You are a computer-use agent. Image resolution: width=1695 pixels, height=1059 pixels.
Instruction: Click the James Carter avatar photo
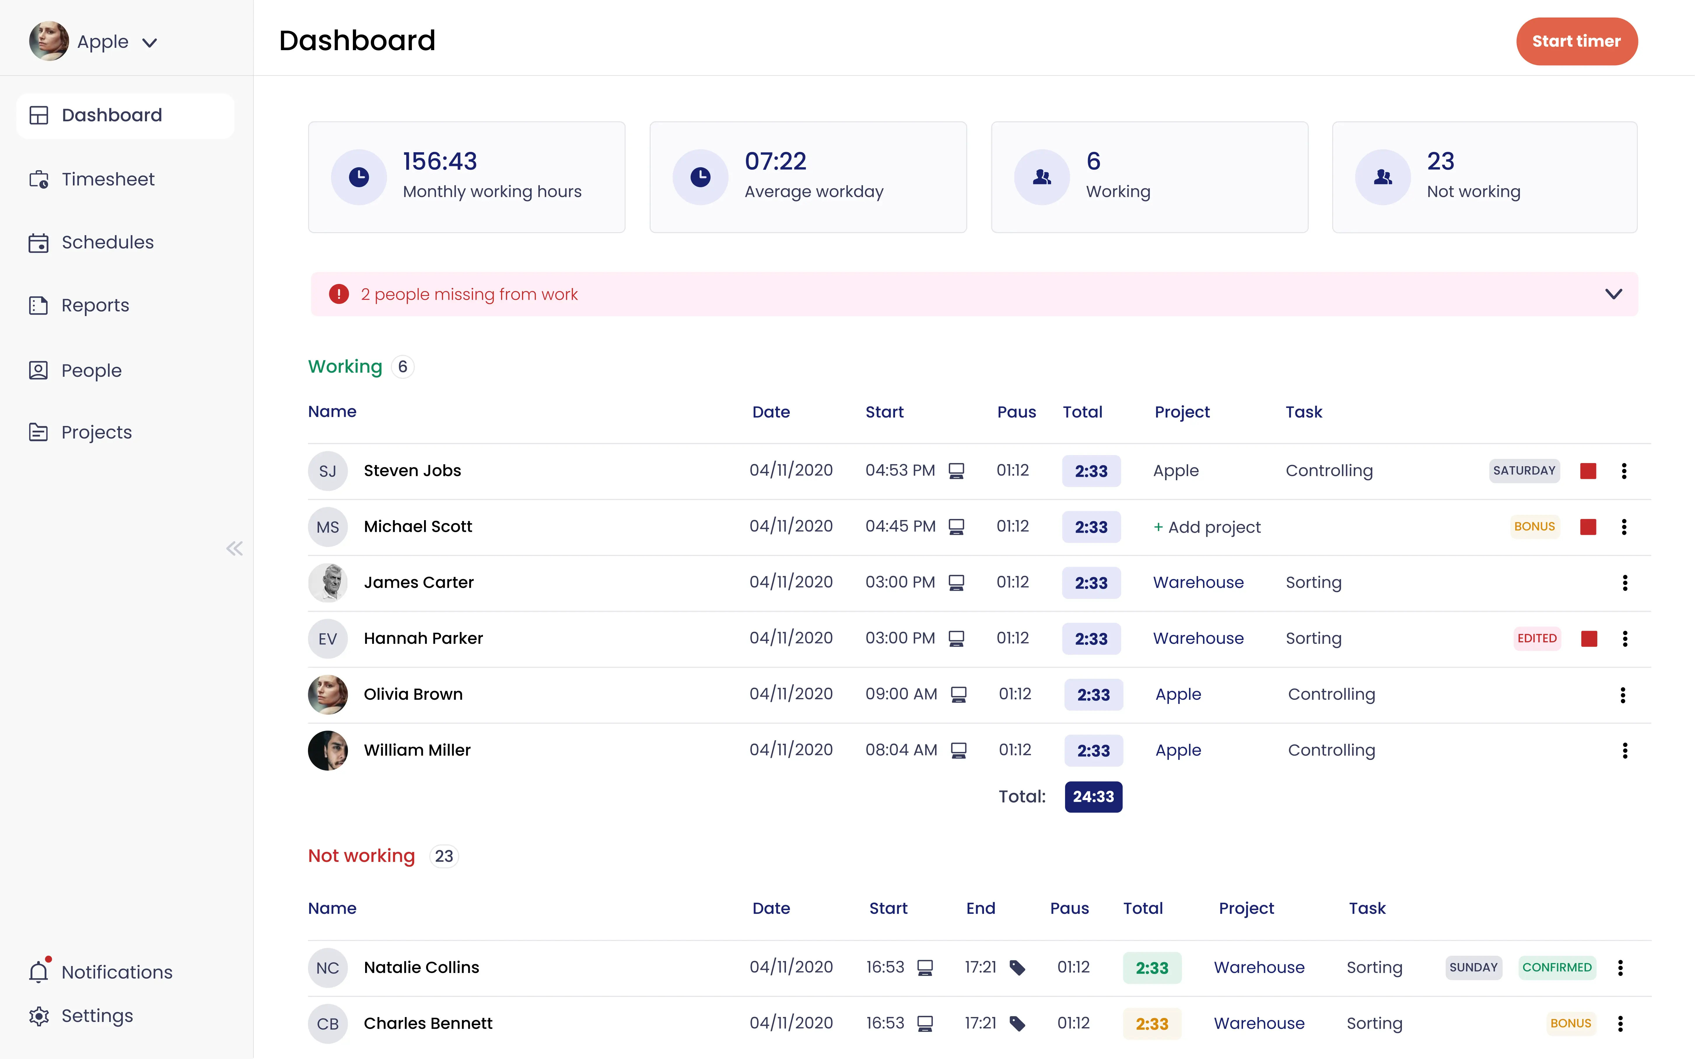click(328, 583)
